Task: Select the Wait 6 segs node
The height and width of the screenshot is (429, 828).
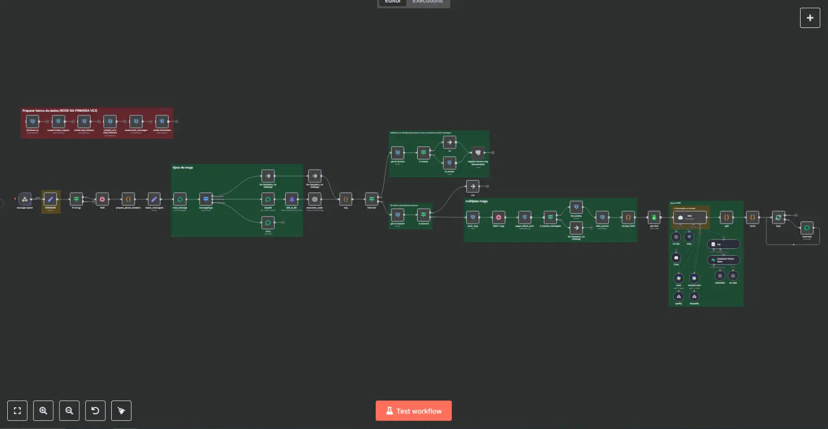Action: click(498, 217)
